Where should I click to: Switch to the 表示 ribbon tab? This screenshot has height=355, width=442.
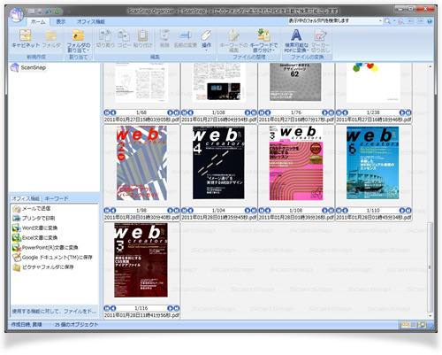click(x=61, y=22)
